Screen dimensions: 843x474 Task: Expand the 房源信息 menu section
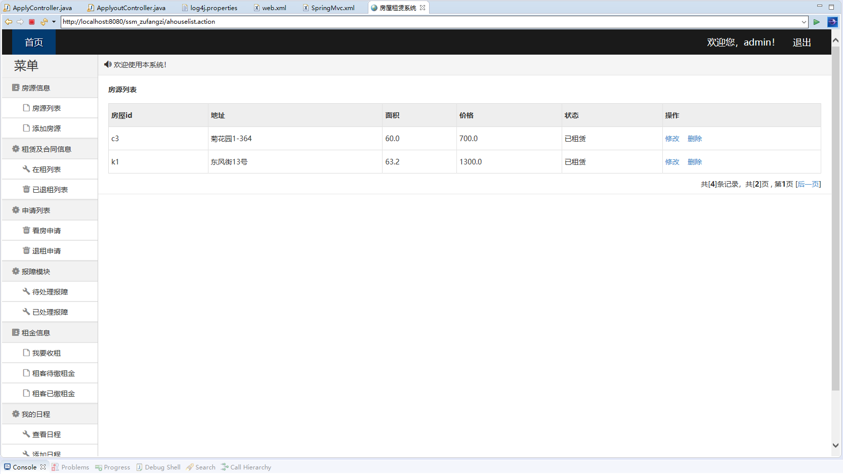(x=35, y=88)
